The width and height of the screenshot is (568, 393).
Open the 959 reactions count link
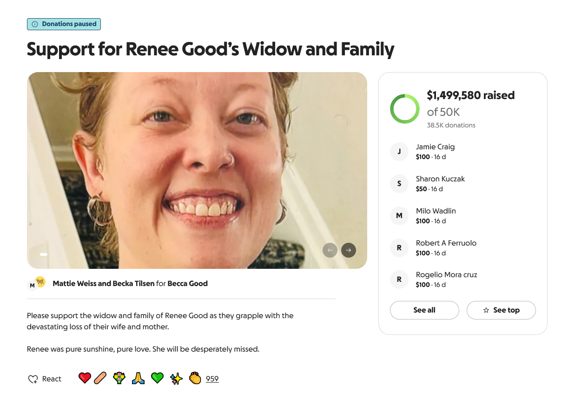click(x=212, y=379)
